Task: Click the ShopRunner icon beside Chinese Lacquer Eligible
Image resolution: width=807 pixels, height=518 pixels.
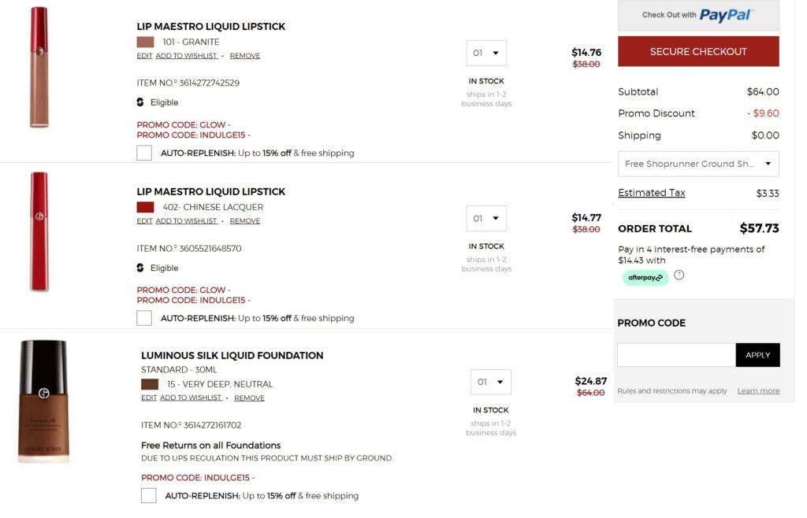Action: (x=140, y=268)
